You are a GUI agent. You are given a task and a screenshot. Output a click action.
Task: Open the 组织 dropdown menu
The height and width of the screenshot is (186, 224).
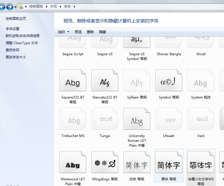click(63, 32)
